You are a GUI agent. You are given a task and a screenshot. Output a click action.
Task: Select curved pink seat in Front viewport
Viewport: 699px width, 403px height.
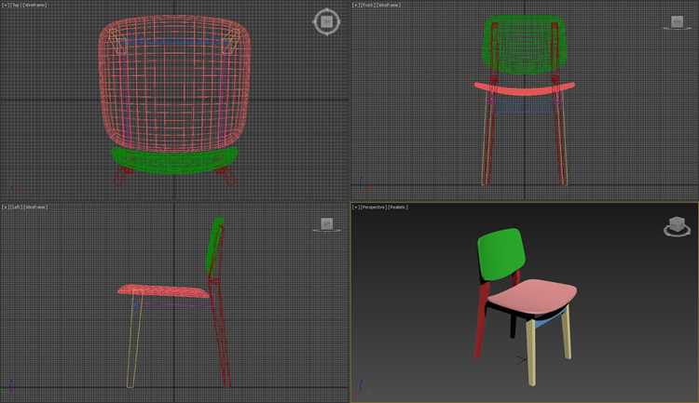(524, 89)
